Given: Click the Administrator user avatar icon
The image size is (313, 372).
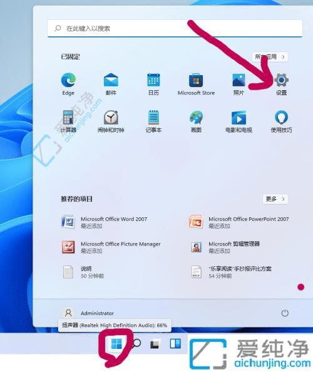Looking at the screenshot, I should (x=68, y=313).
